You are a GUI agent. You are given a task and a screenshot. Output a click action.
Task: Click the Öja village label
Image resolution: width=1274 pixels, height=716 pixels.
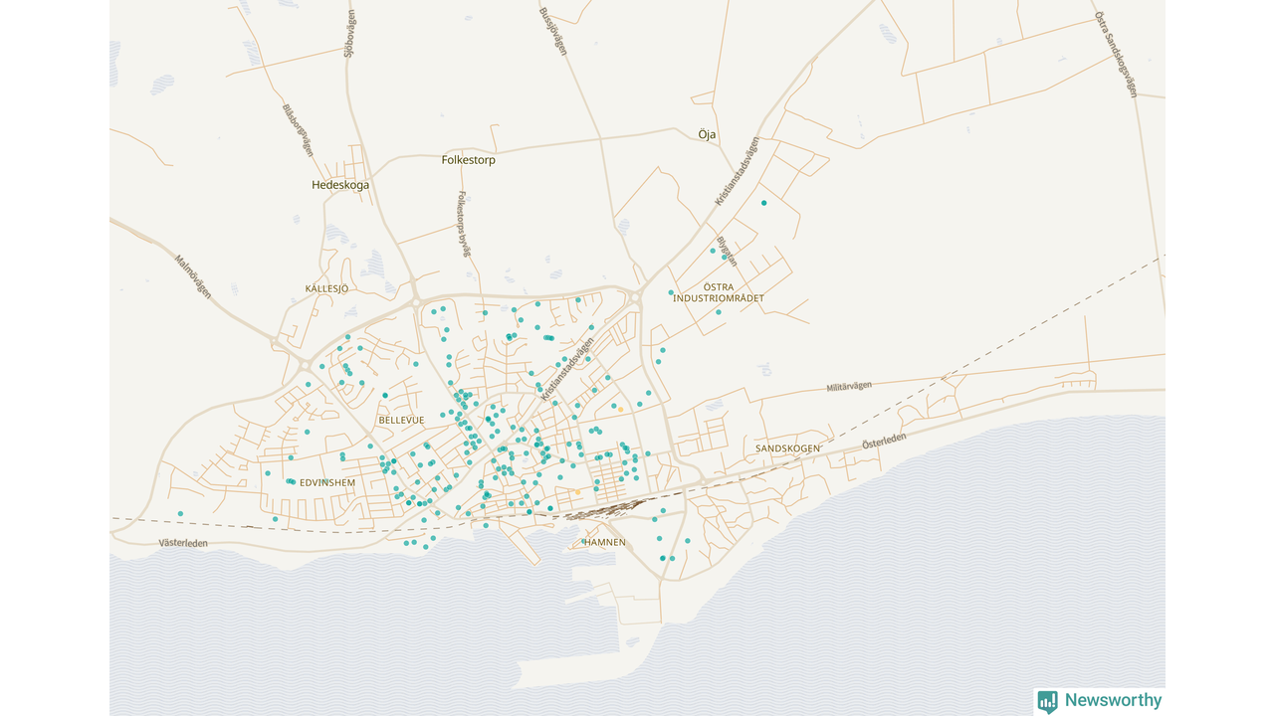point(707,134)
